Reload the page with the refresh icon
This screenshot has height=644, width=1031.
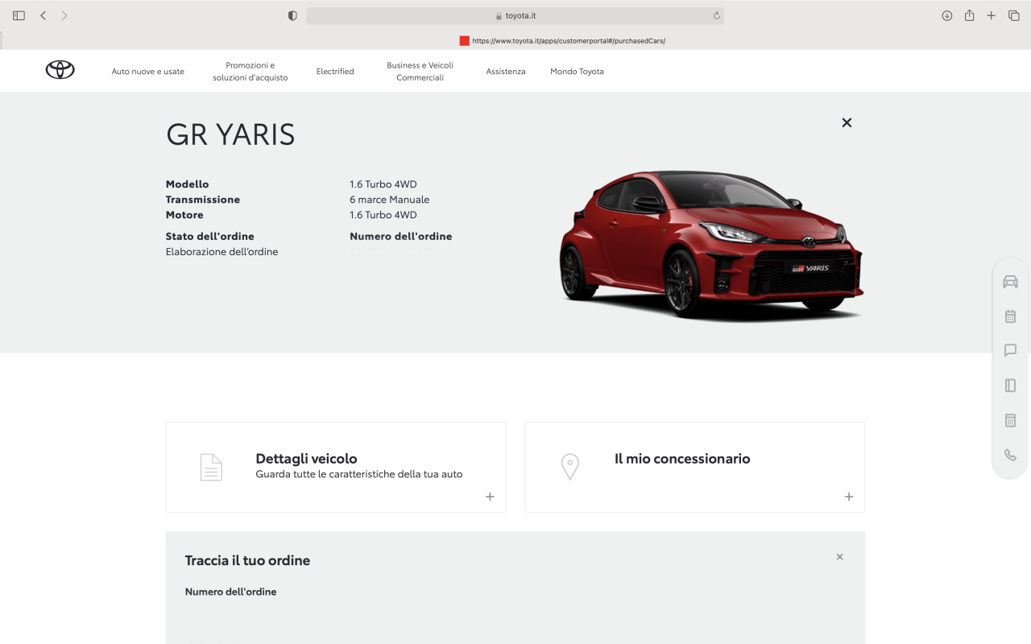[716, 15]
